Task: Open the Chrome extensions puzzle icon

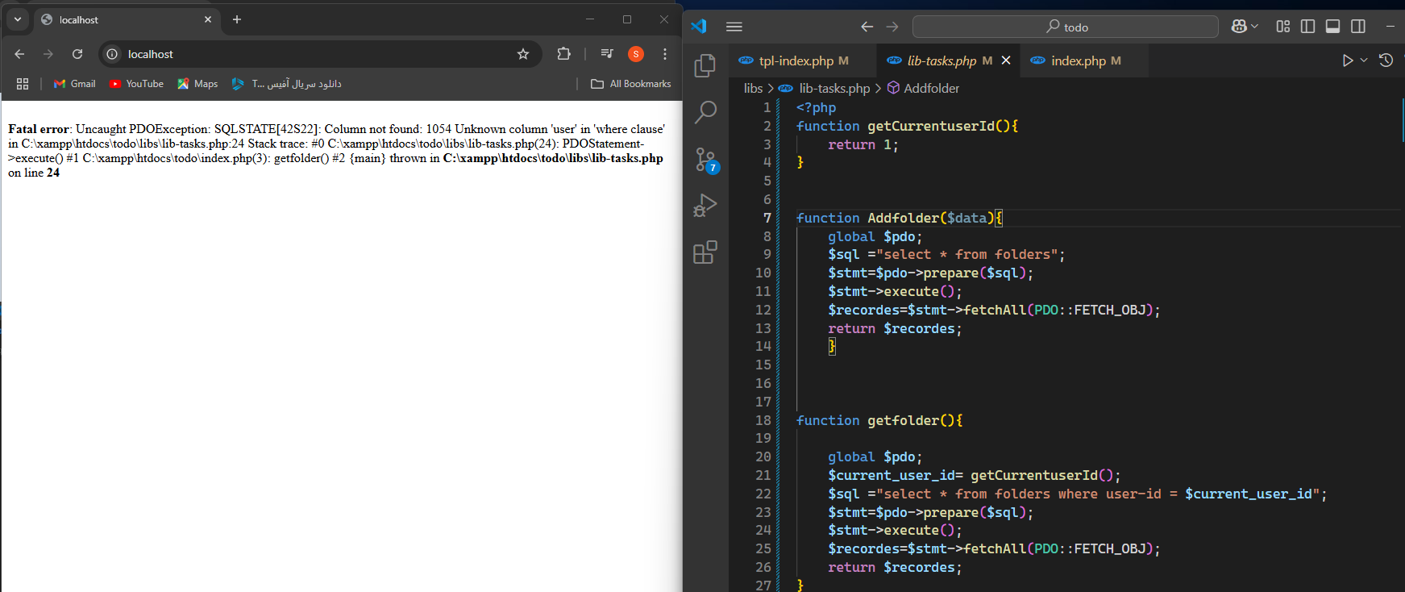Action: point(563,54)
